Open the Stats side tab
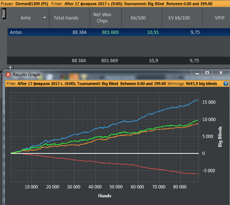The image size is (230, 205). 3,14
